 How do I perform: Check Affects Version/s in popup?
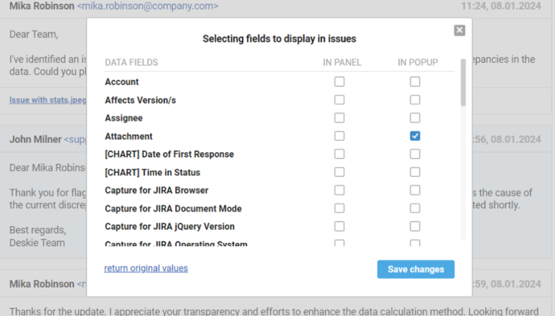[x=415, y=100]
